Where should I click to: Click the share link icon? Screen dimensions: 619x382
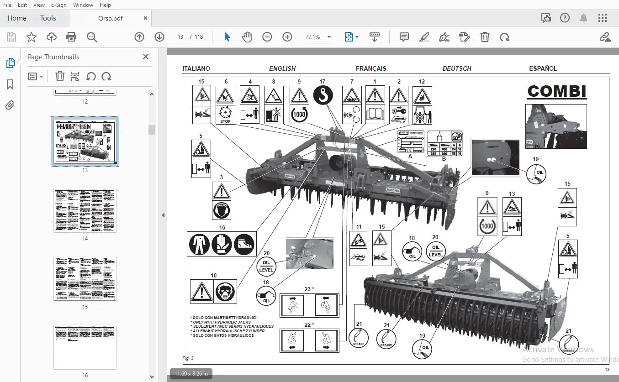click(605, 37)
